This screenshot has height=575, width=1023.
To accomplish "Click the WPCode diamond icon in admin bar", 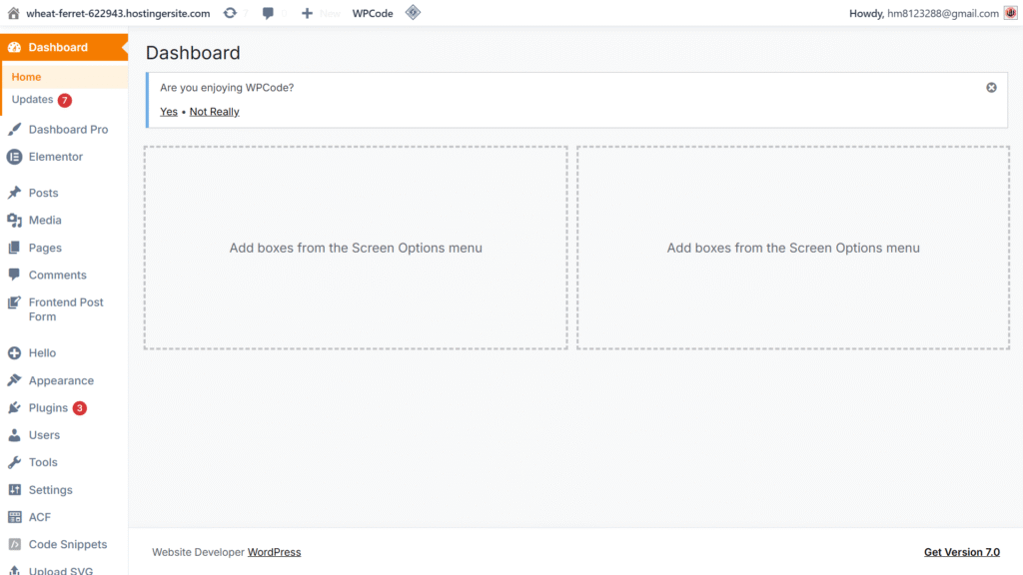I will point(413,12).
